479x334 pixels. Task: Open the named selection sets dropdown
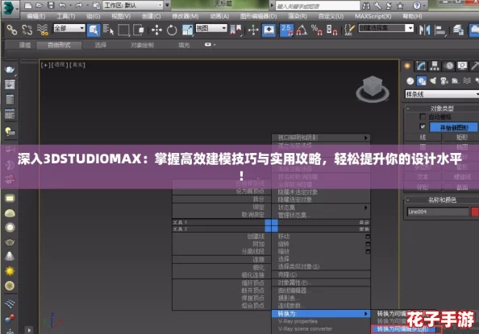[x=386, y=28]
